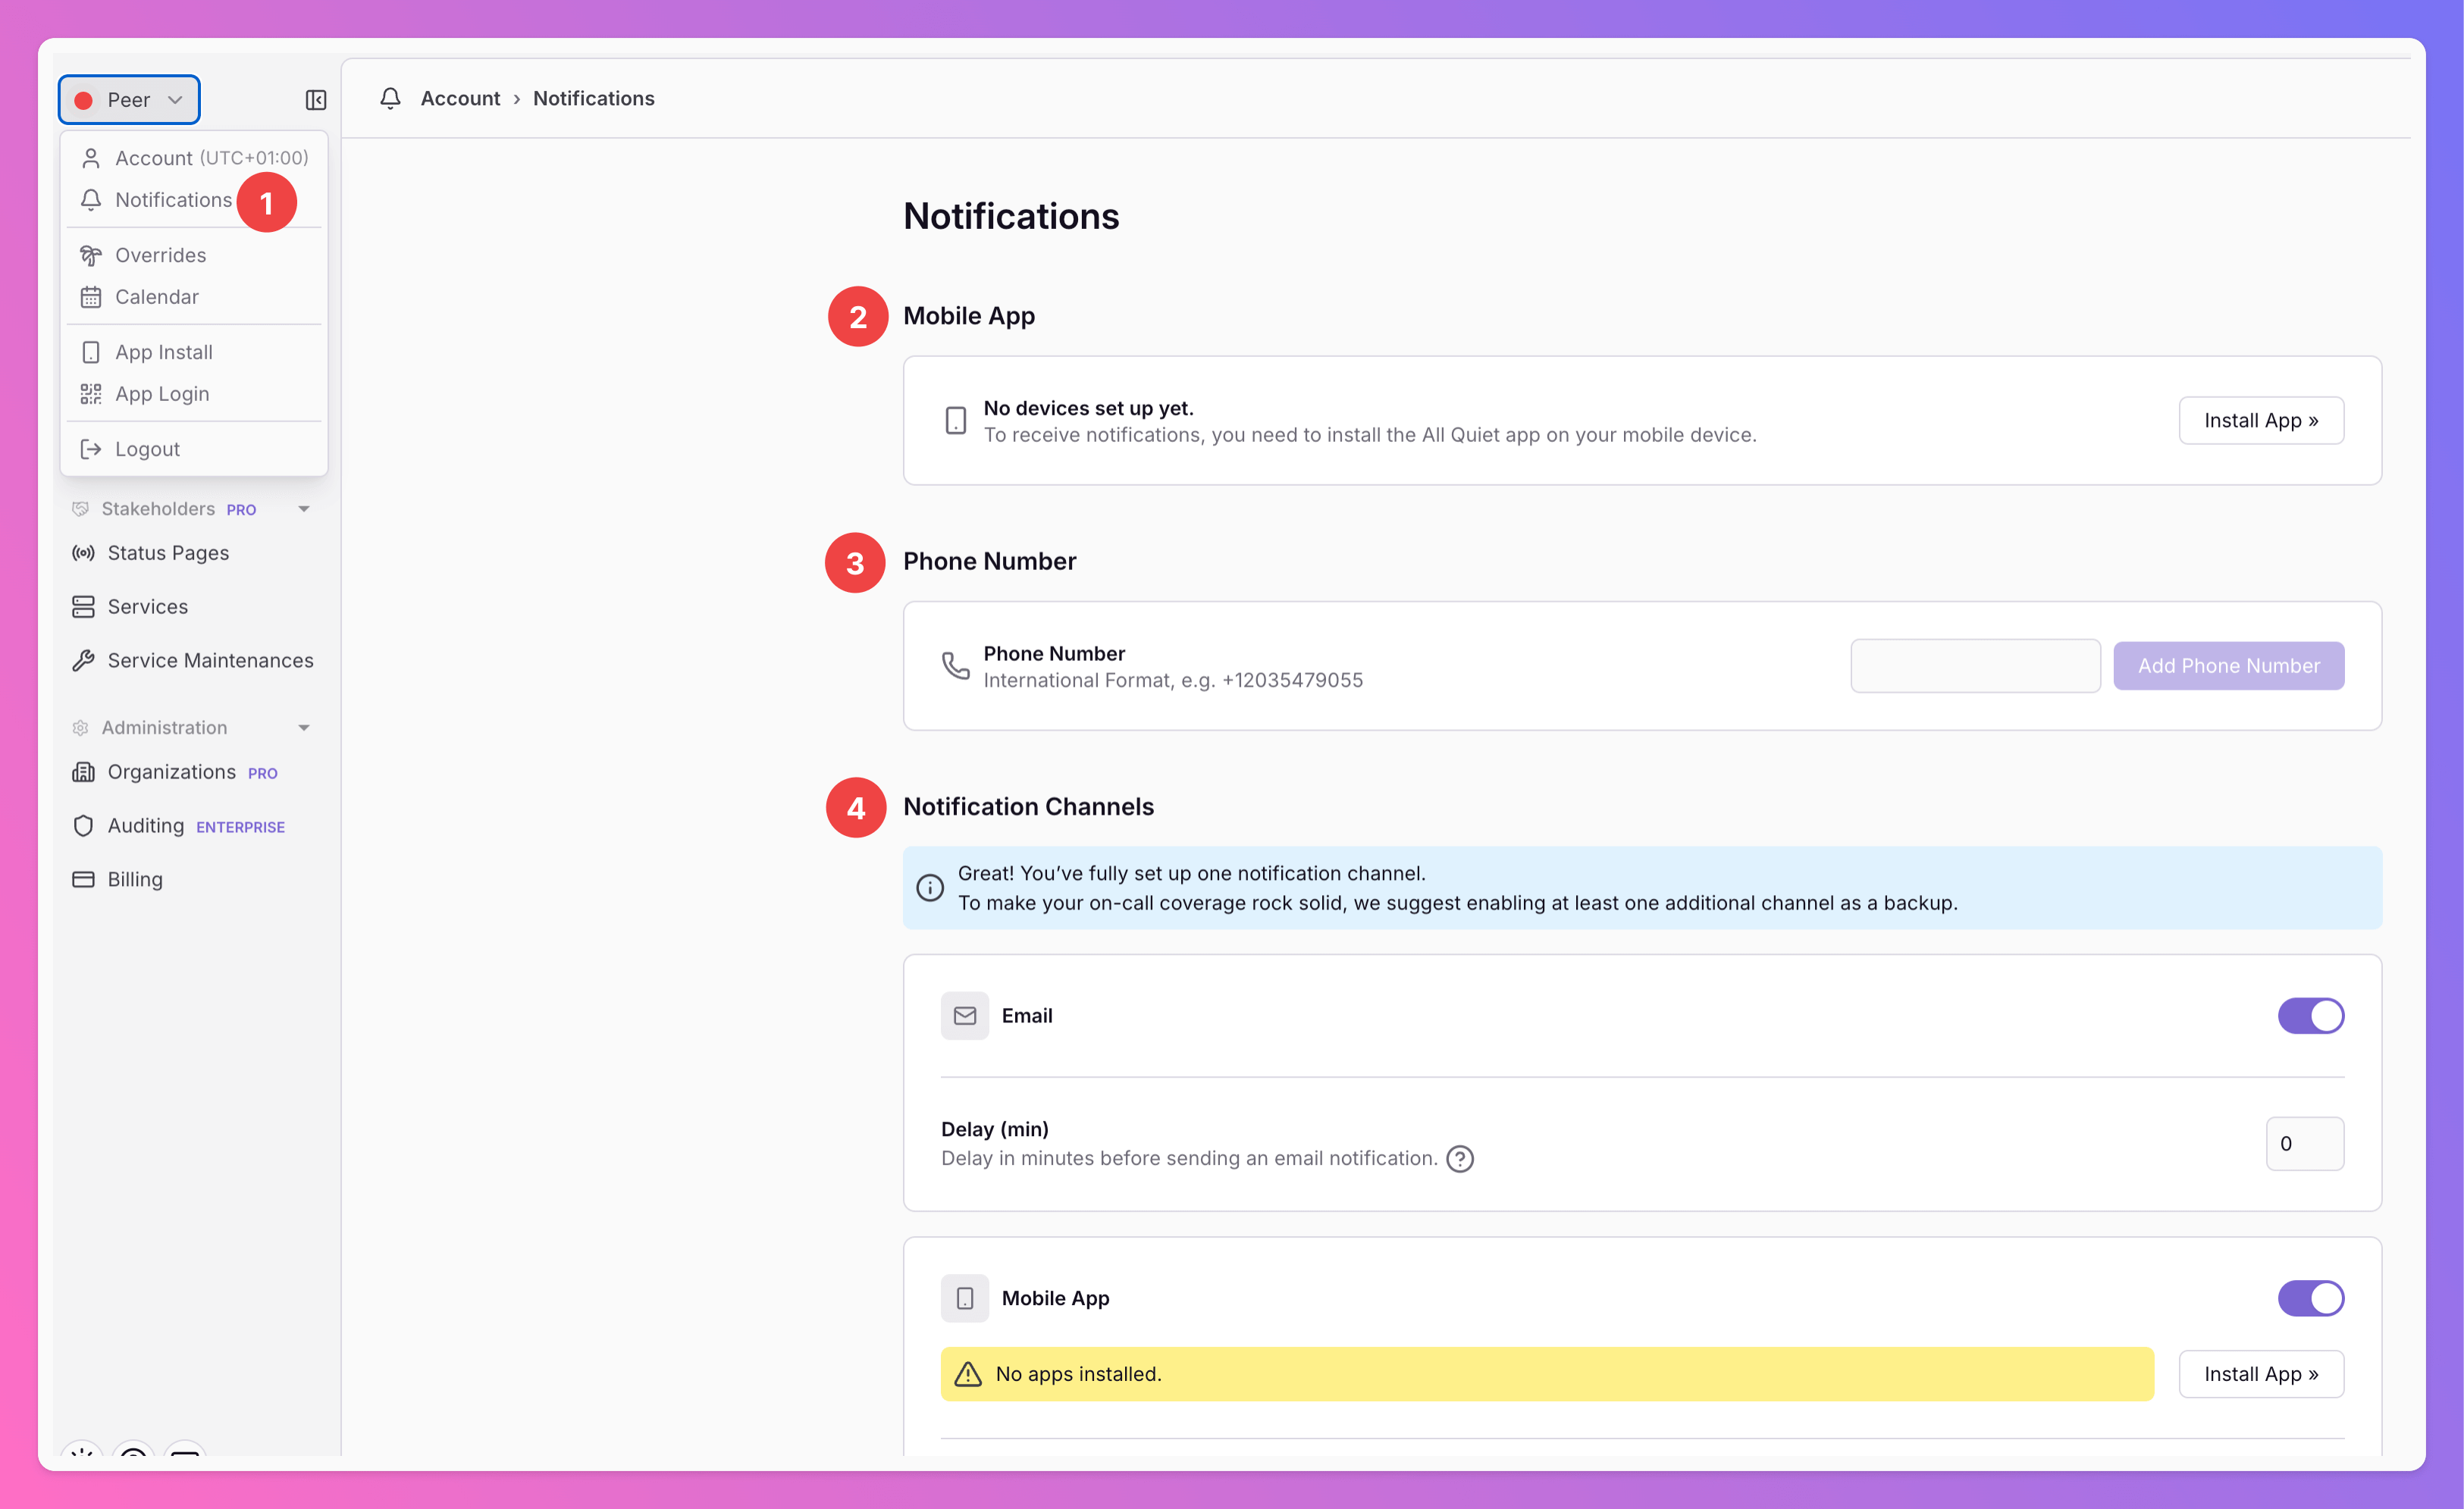Click the Add Phone Number button
2464x1509 pixels.
[2228, 666]
